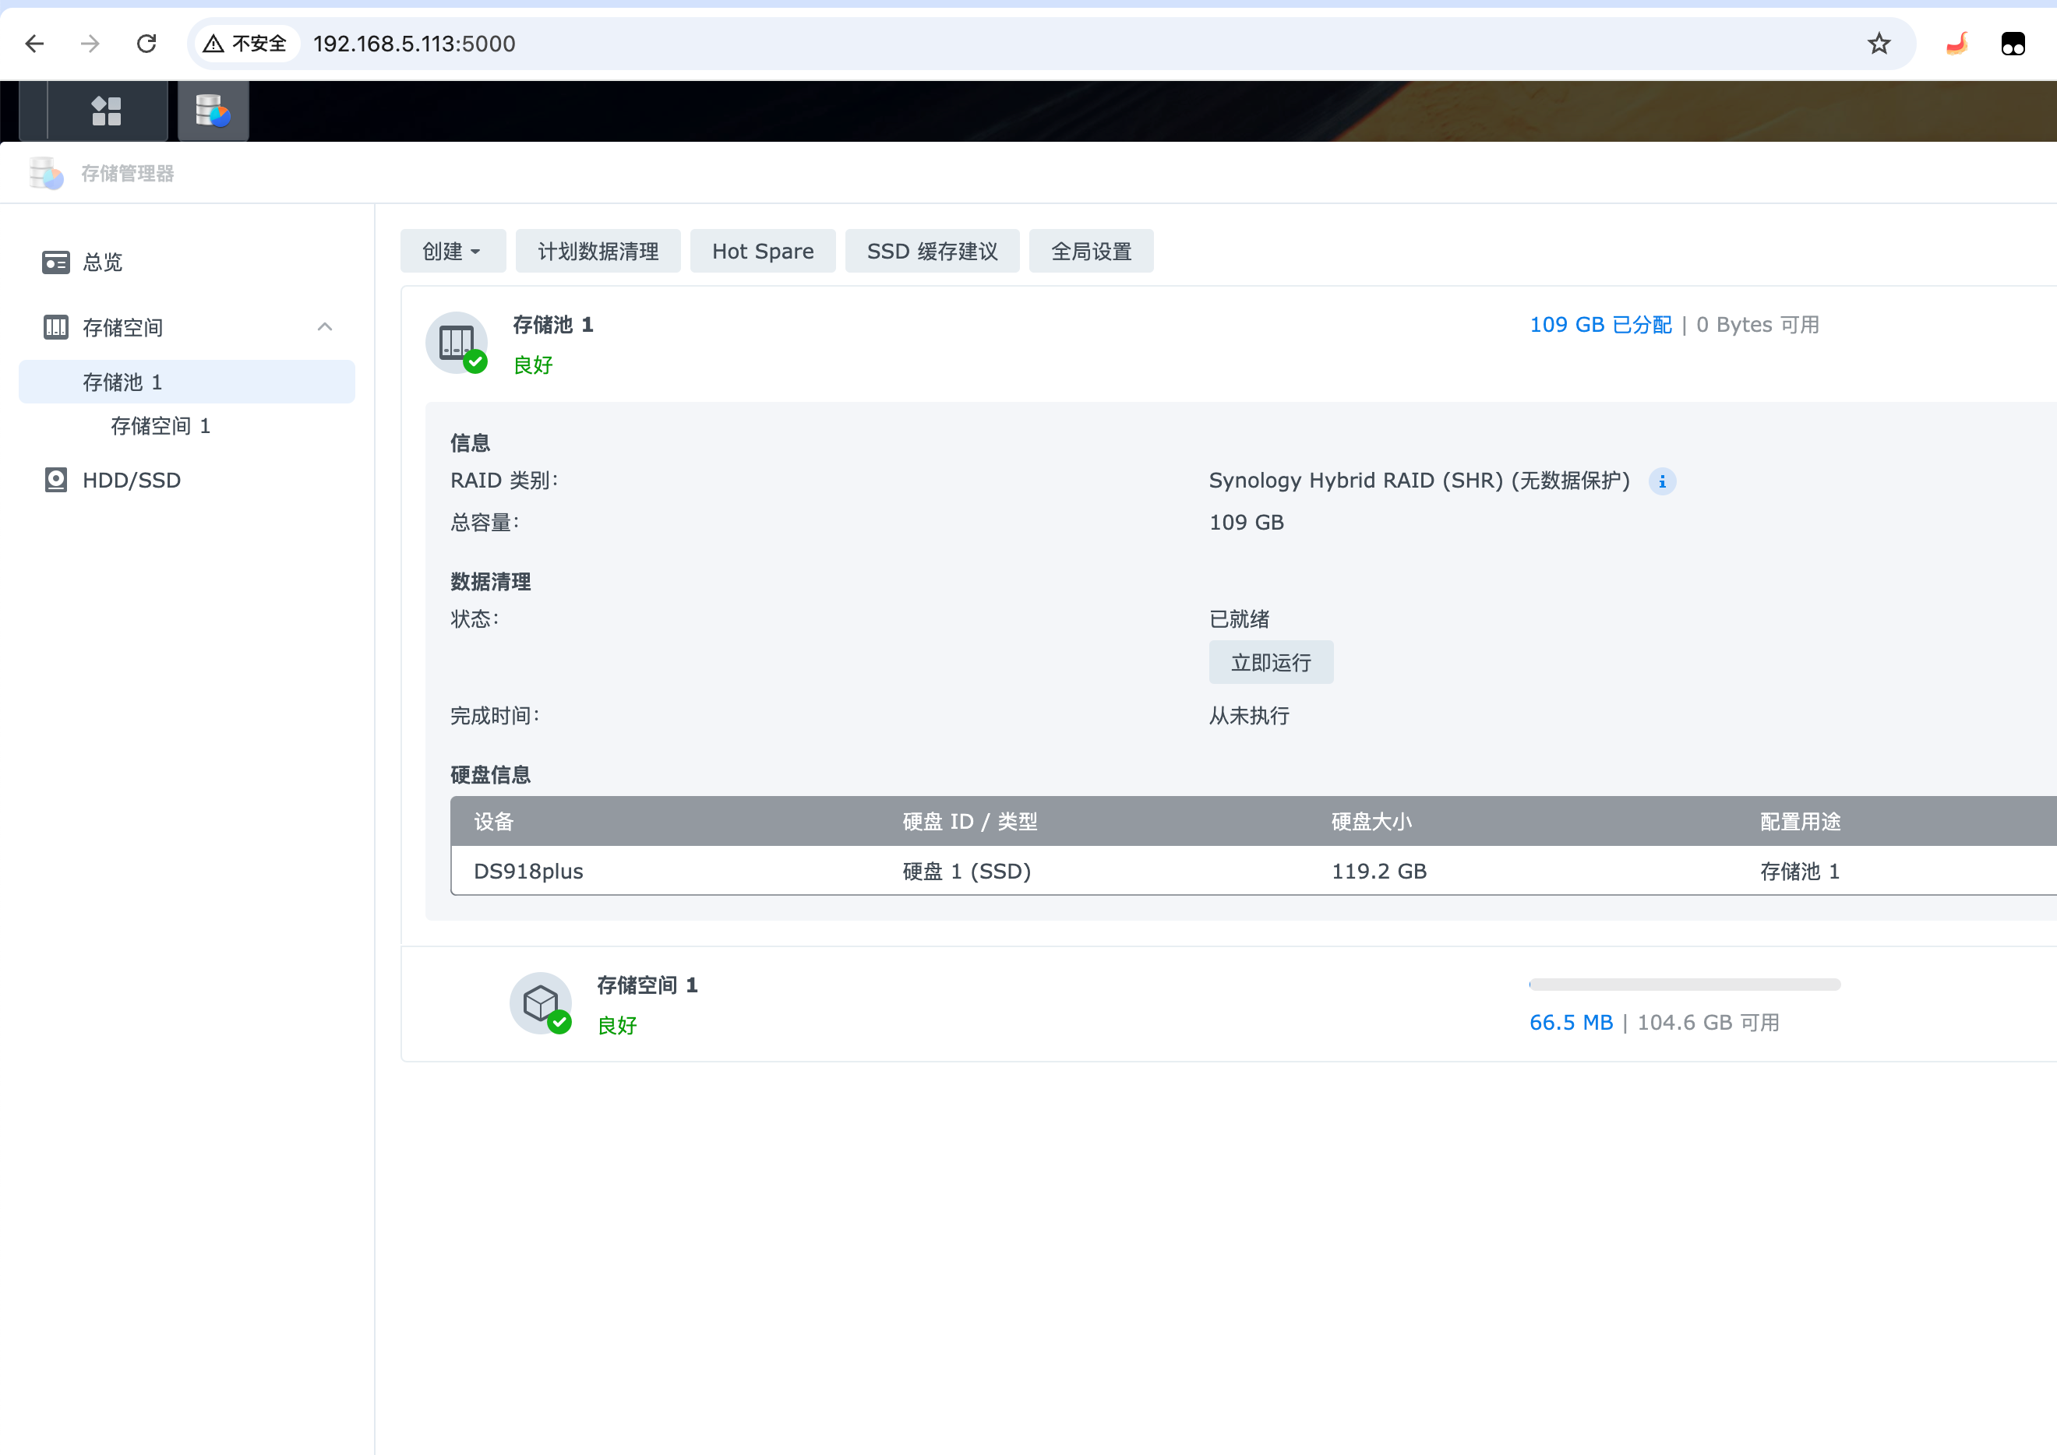
Task: Bookmark this page with the star icon
Action: point(1879,43)
